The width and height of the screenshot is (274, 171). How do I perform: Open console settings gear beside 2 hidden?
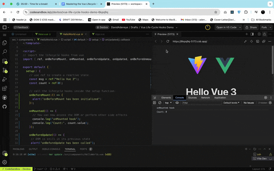270,103
